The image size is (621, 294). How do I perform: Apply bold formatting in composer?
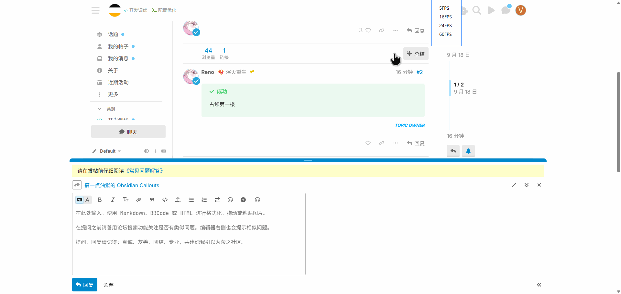point(100,200)
